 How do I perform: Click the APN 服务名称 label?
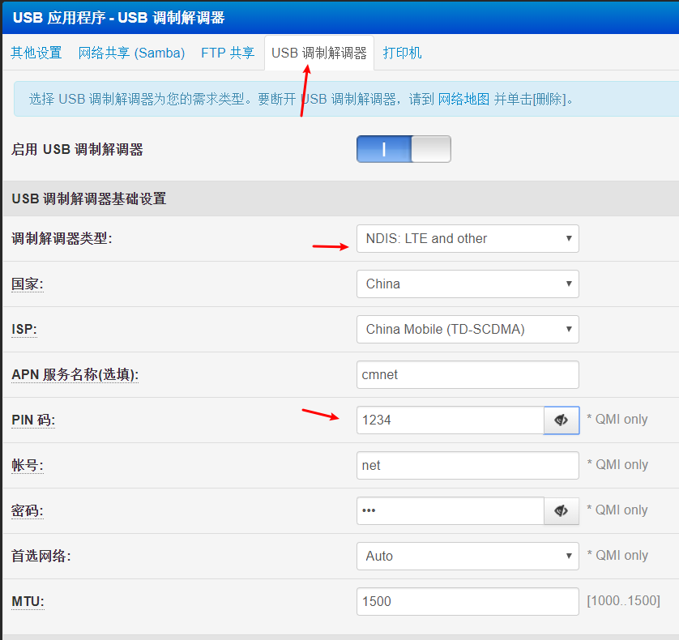(75, 374)
